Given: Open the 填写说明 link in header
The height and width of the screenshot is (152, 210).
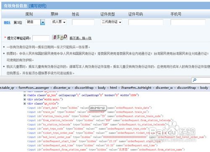Looking at the screenshot, I should [x=37, y=6].
